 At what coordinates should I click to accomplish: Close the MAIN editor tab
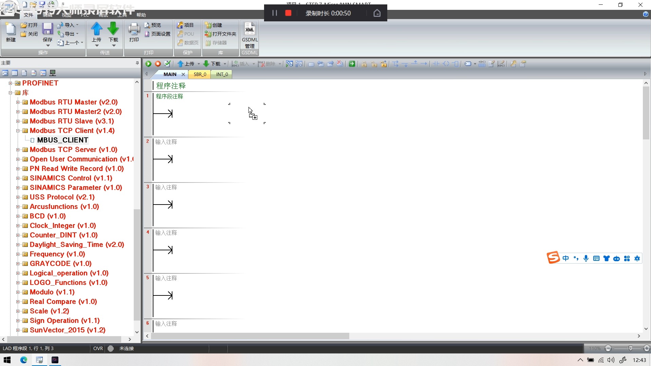point(183,74)
